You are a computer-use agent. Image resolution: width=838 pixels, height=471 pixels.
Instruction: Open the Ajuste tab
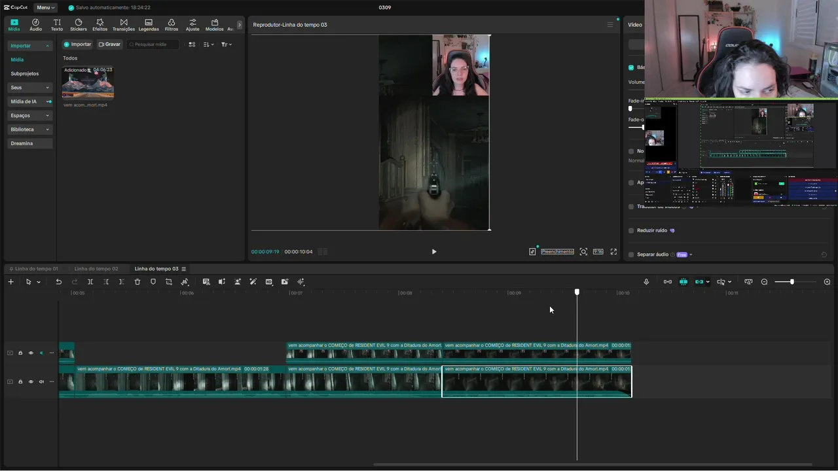(192, 25)
